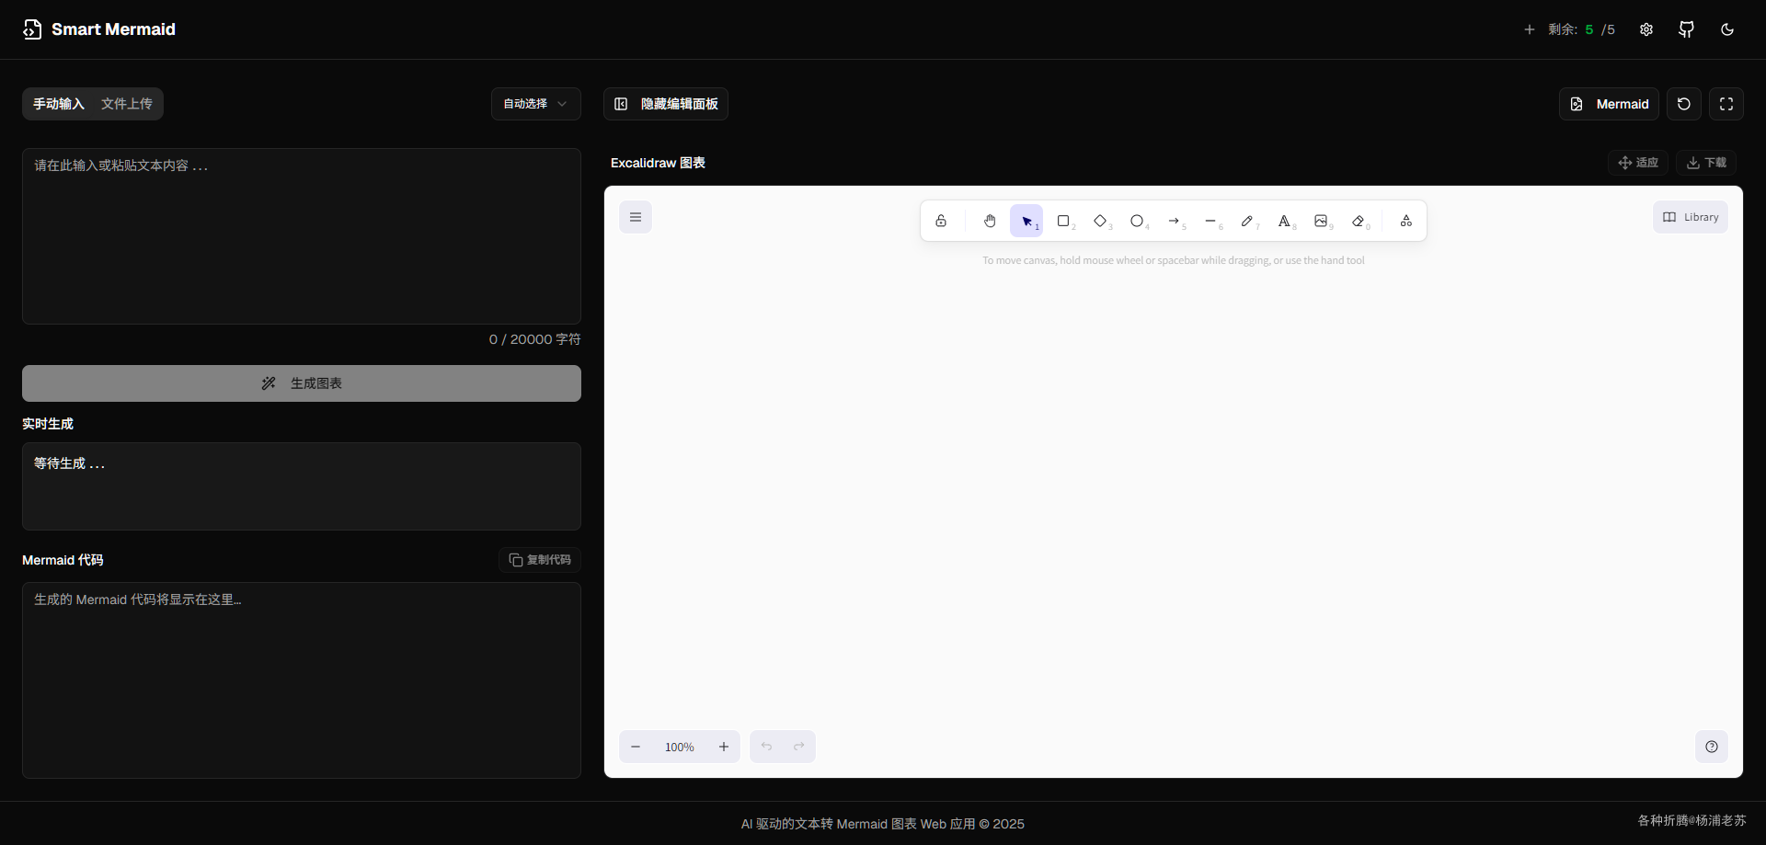The height and width of the screenshot is (845, 1766).
Task: Click the redo arrow button
Action: point(799,747)
